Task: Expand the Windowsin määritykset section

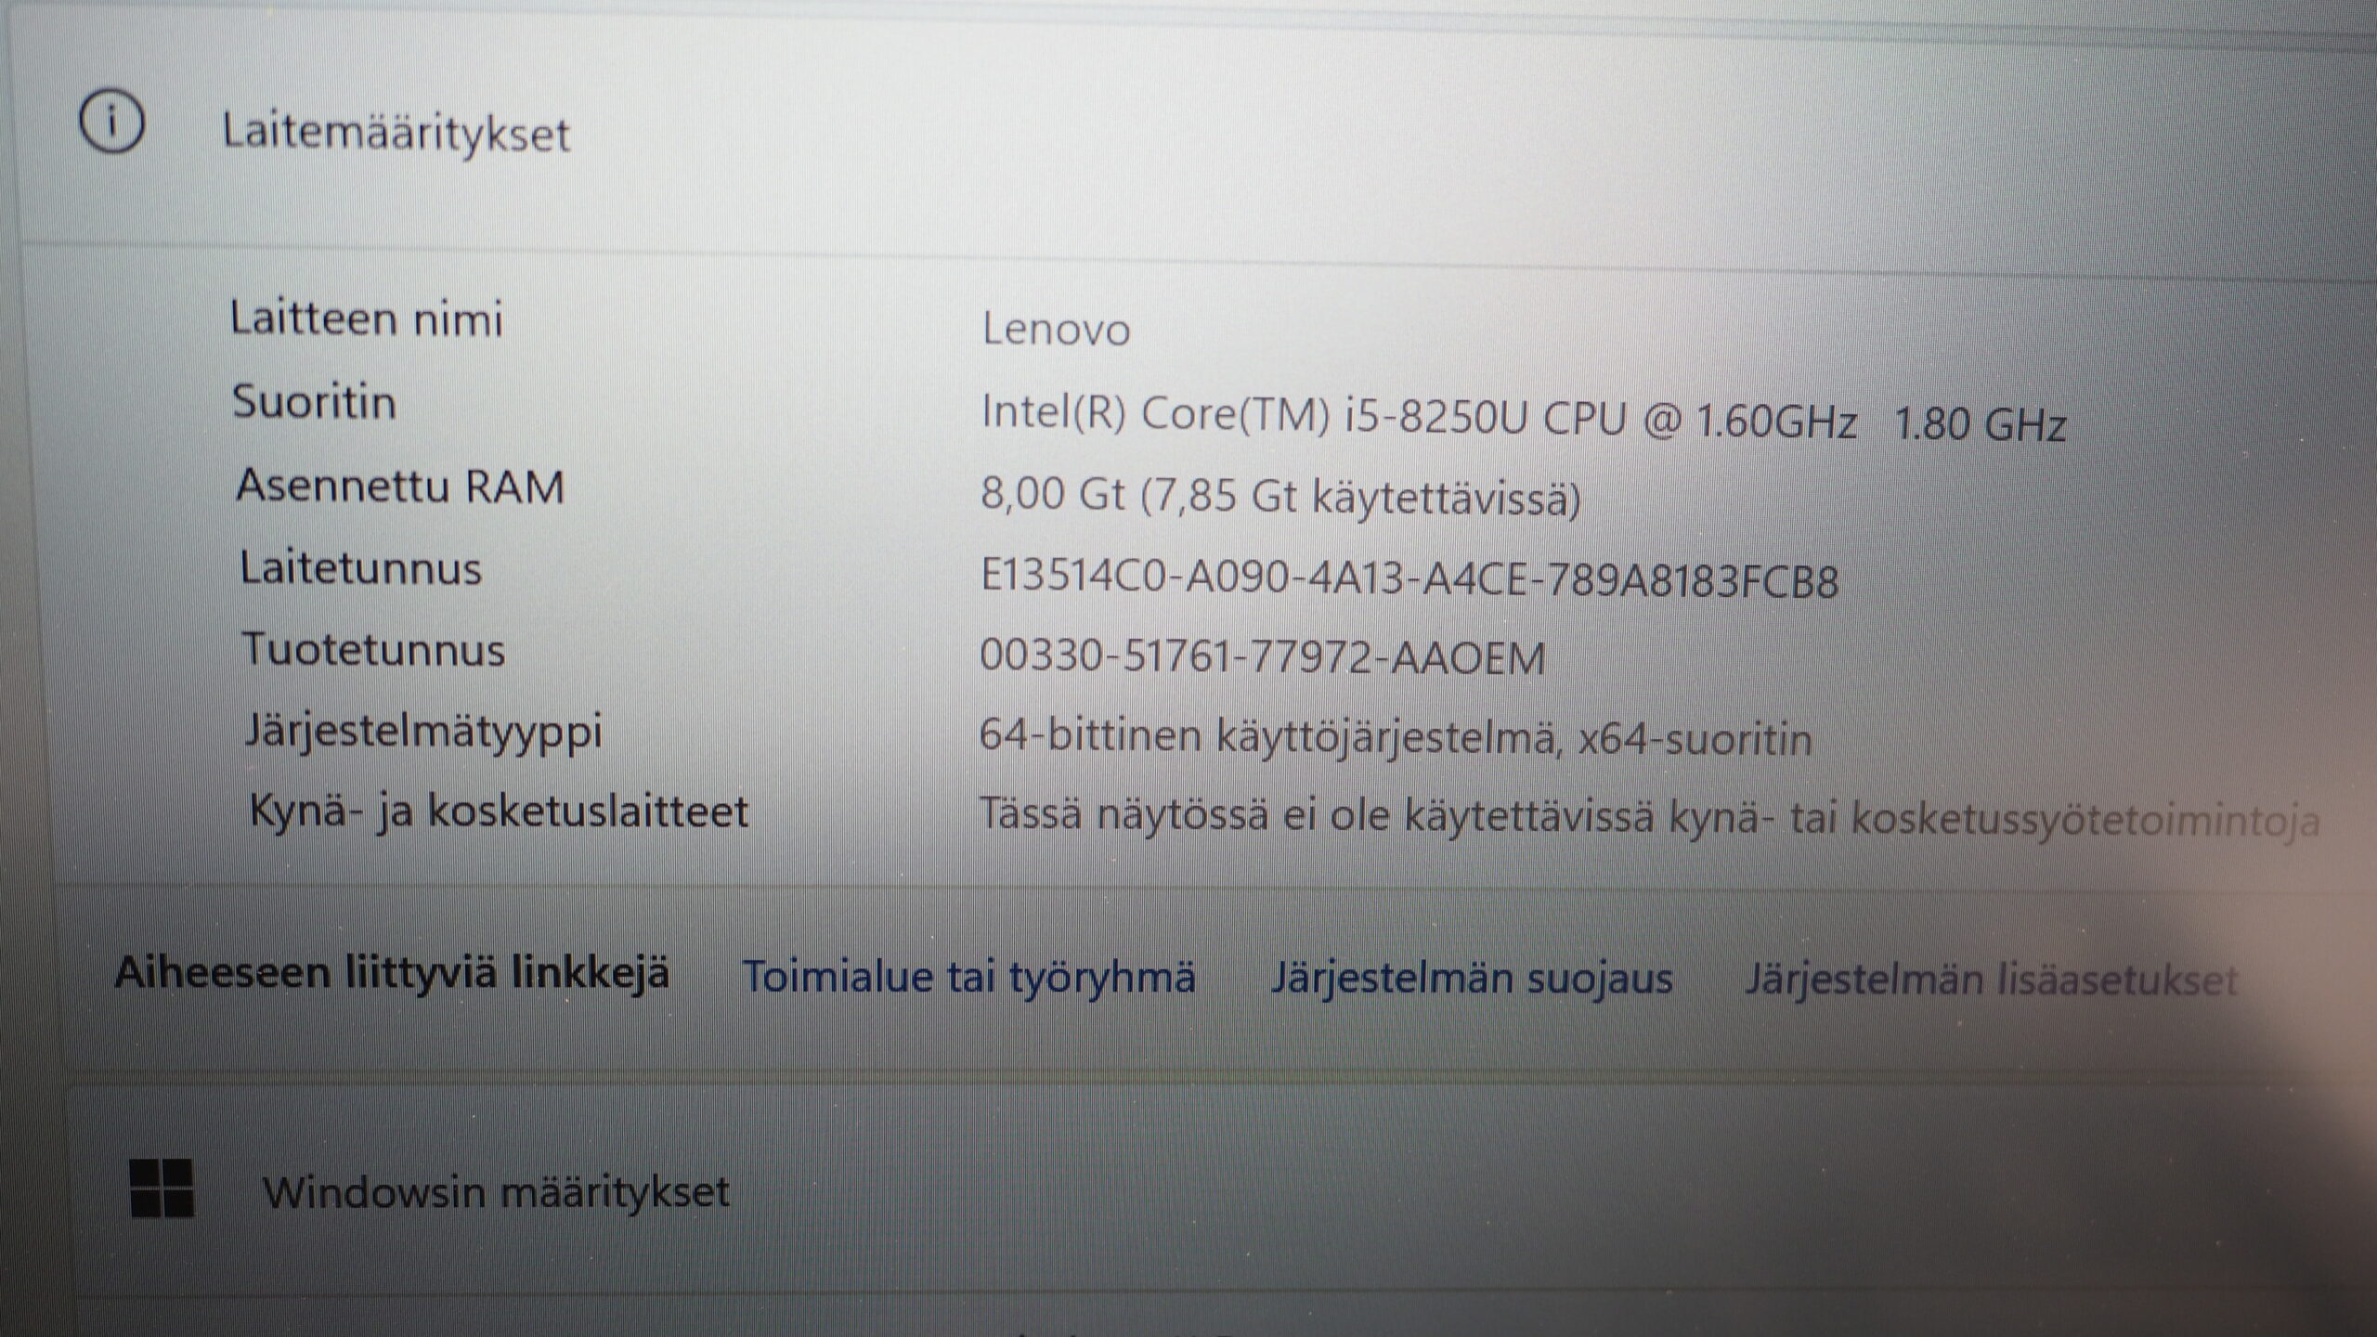Action: click(496, 1192)
